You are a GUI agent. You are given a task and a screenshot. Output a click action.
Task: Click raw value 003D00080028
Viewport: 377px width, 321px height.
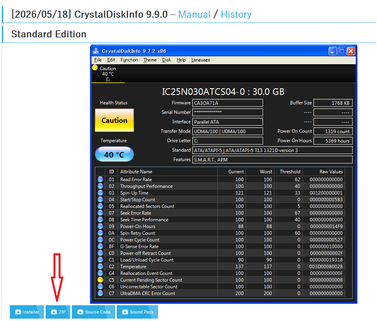tap(326, 267)
